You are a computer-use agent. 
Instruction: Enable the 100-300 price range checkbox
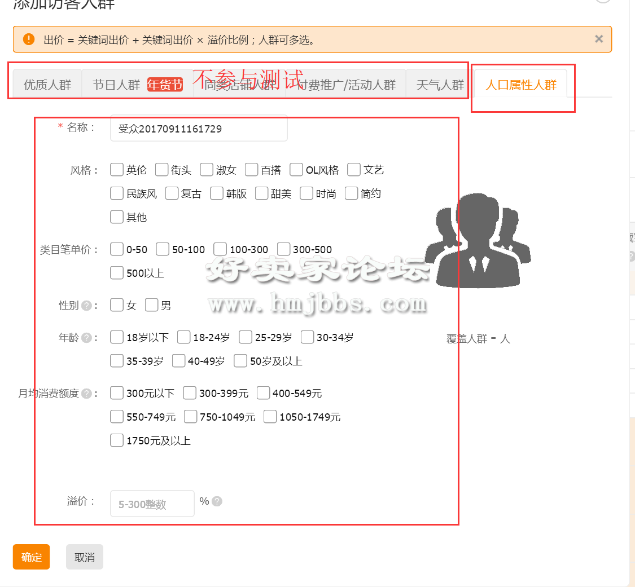tap(220, 249)
